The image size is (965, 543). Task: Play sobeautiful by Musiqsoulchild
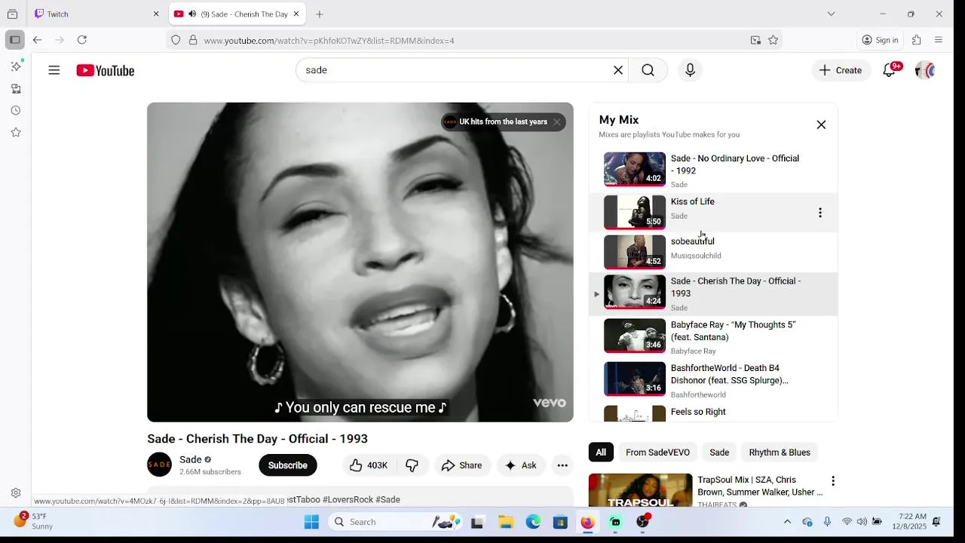(x=635, y=252)
